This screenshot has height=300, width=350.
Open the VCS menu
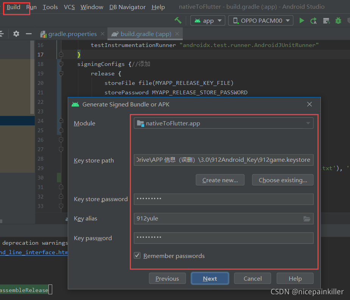(x=69, y=7)
